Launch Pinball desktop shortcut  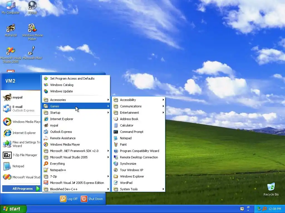point(32,7)
